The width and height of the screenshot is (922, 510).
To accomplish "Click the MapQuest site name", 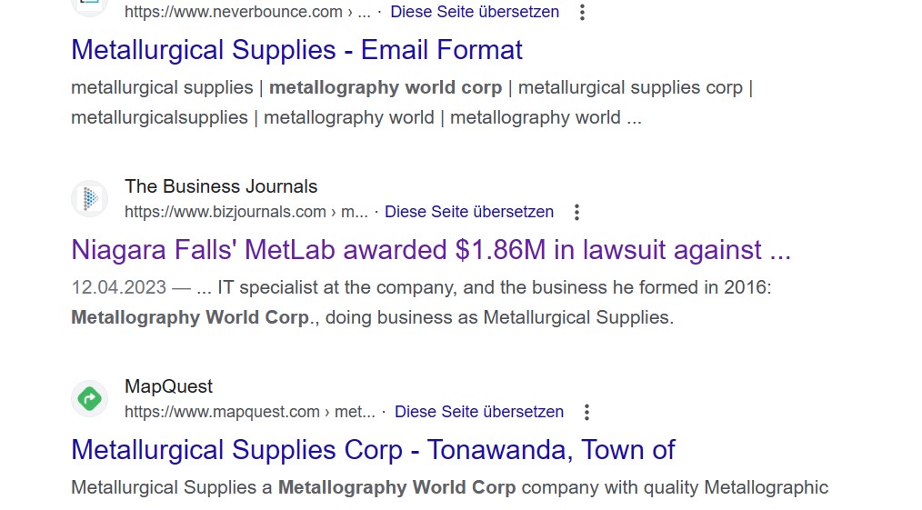I will tap(169, 386).
